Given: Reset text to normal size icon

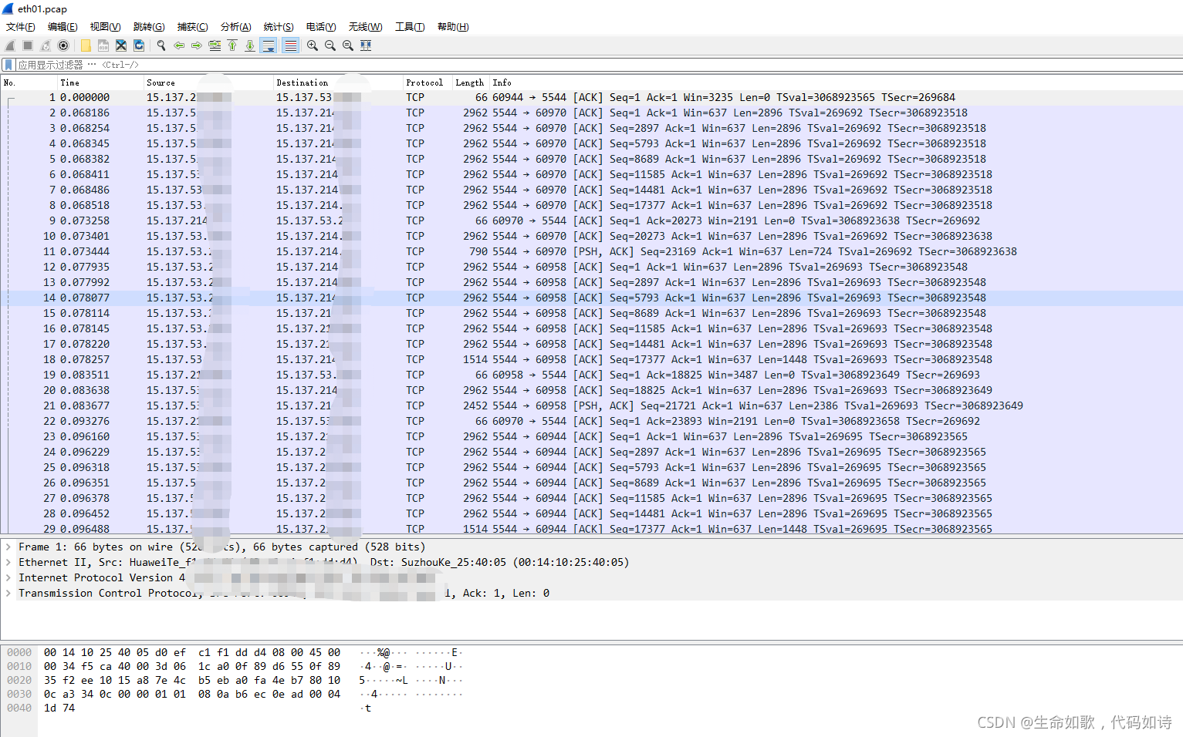Looking at the screenshot, I should point(348,45).
